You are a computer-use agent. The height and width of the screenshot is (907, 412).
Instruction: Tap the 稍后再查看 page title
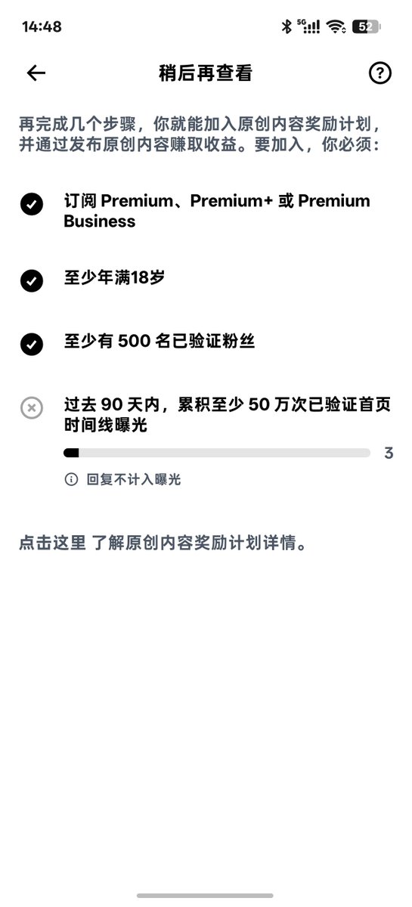click(206, 73)
